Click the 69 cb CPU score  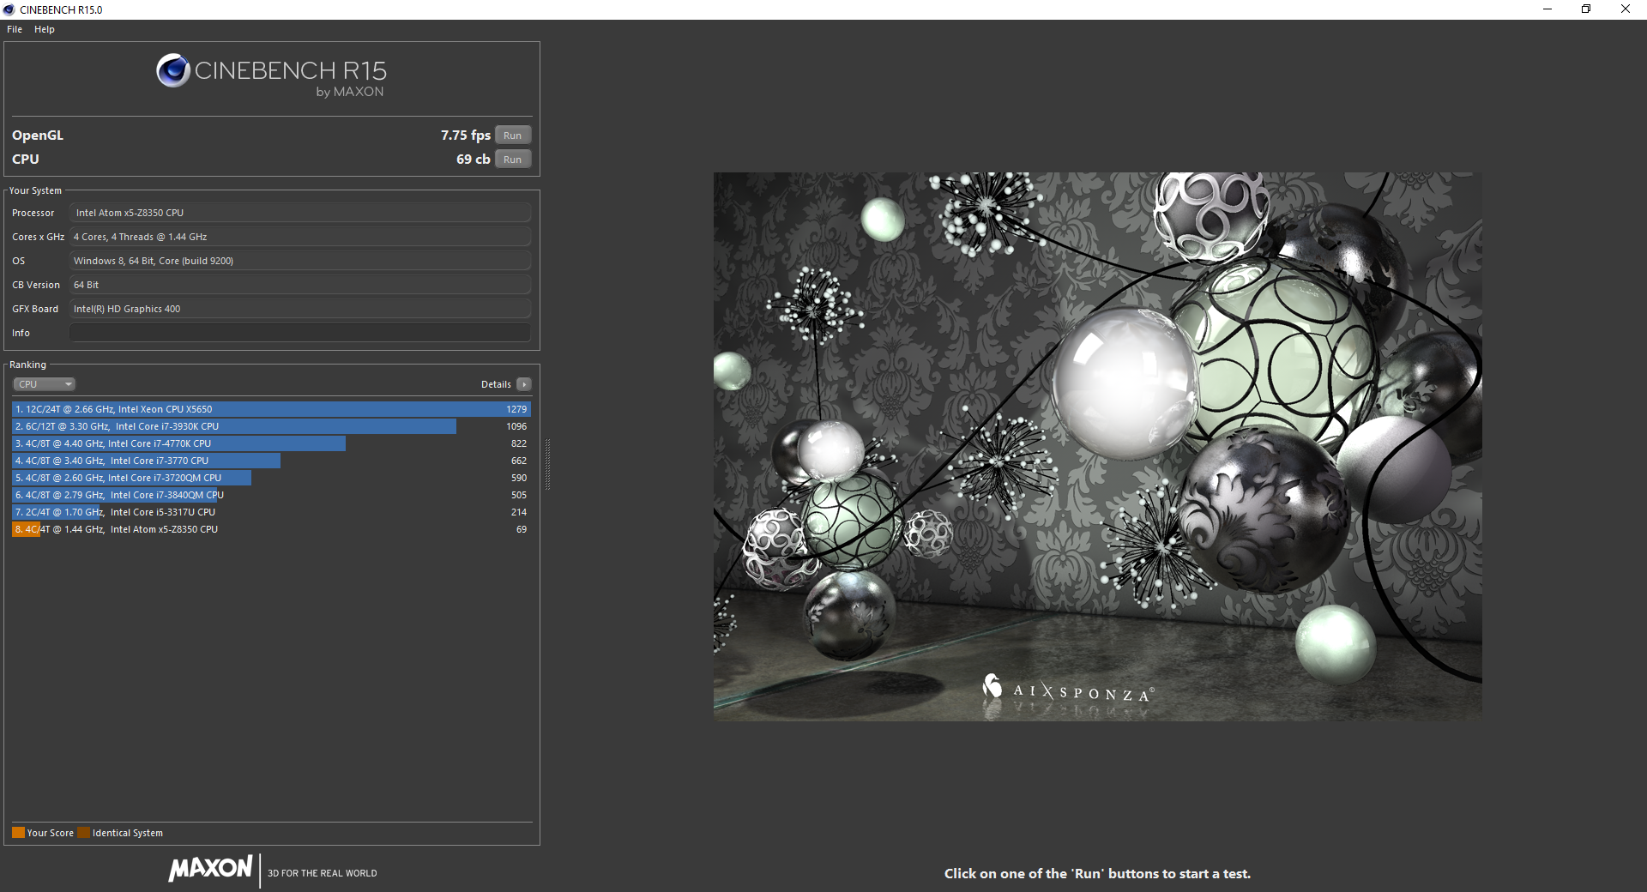[x=474, y=160]
